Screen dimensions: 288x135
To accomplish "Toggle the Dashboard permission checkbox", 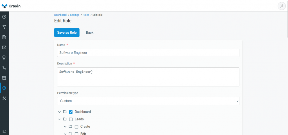I will point(71,112).
